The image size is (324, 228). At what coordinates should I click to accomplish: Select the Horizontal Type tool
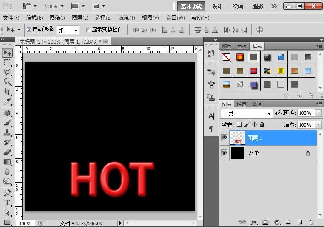point(7,203)
